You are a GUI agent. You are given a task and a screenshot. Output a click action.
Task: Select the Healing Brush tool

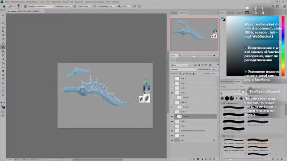coord(3,43)
